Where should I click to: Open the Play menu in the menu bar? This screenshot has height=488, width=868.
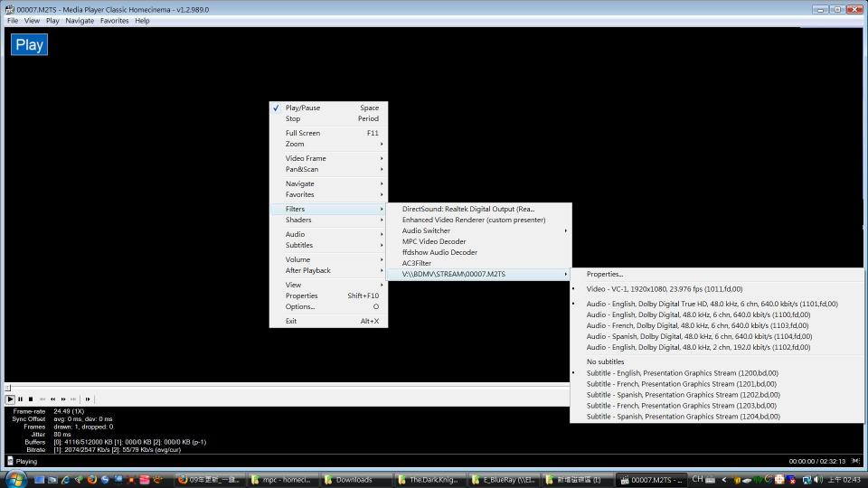click(x=52, y=21)
